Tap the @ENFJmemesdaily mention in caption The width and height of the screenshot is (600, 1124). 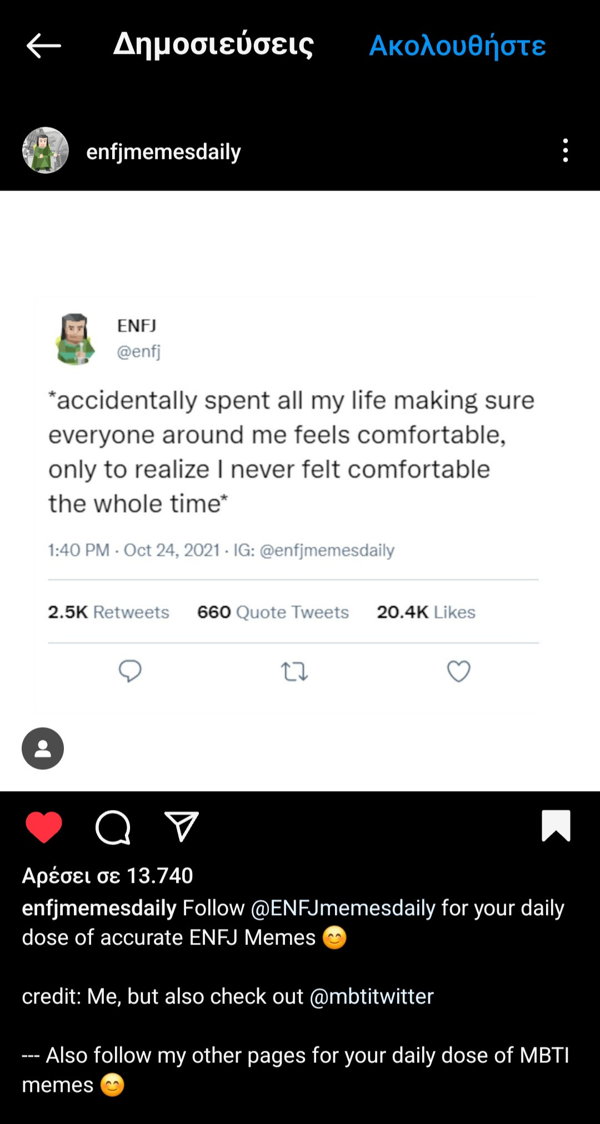click(x=343, y=908)
